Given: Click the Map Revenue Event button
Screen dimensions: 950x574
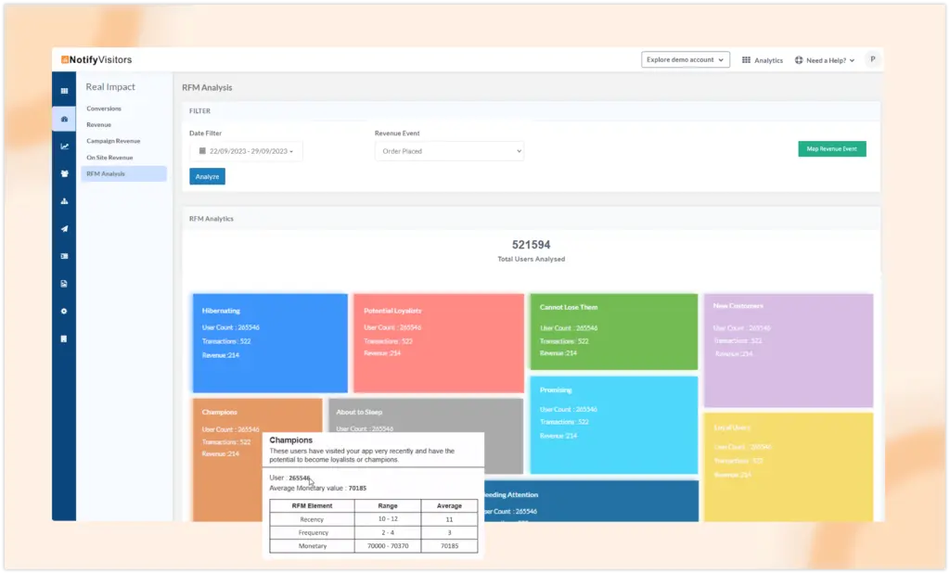Looking at the screenshot, I should 831,148.
